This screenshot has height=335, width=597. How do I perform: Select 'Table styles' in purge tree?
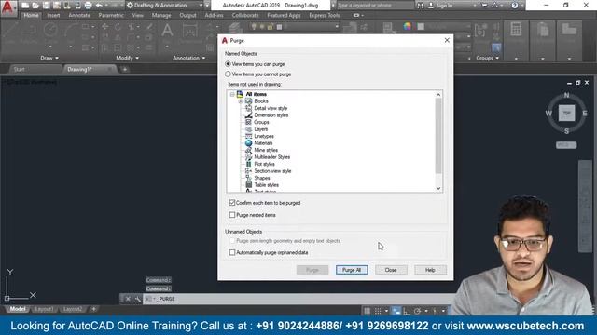(266, 185)
